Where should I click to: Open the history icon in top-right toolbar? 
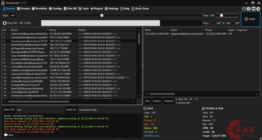[244, 9]
